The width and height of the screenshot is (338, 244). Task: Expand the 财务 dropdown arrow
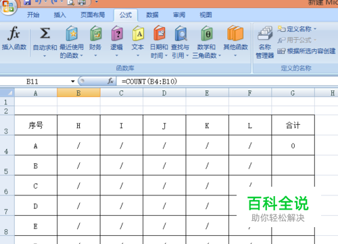pos(95,55)
